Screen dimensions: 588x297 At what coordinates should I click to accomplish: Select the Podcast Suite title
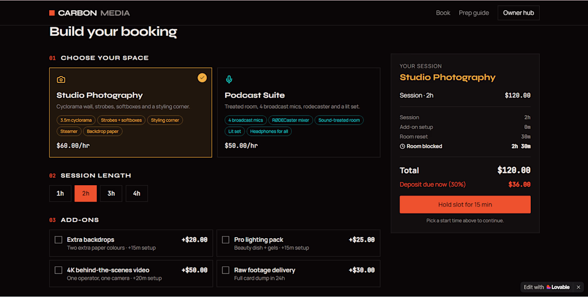(x=254, y=95)
